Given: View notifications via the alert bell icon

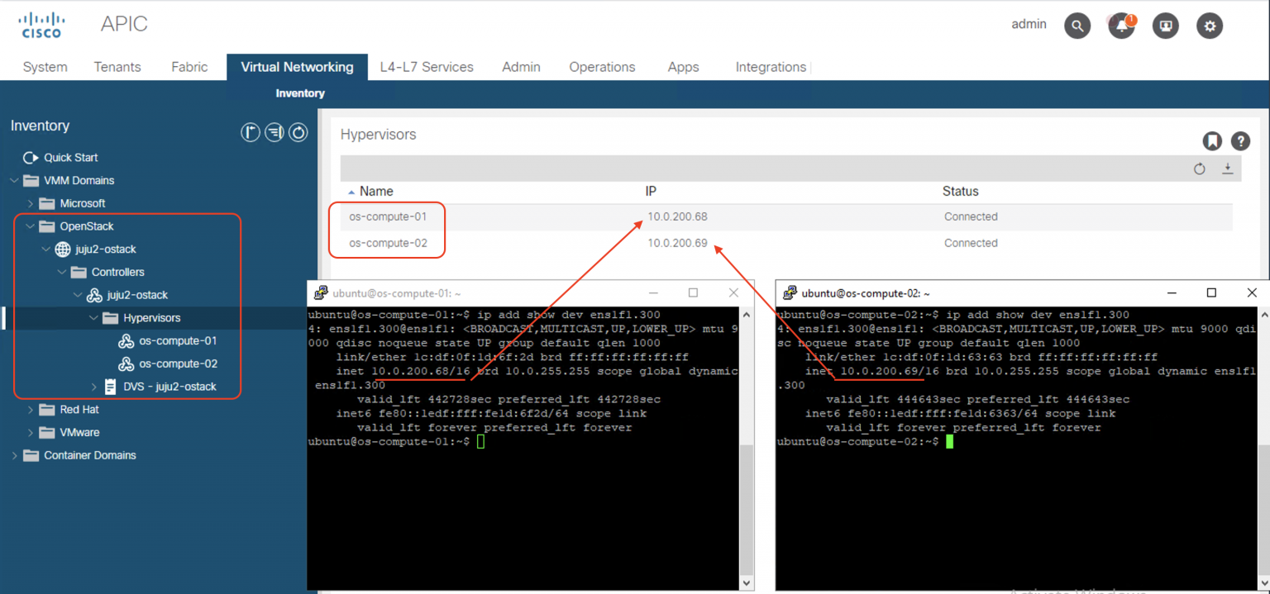Looking at the screenshot, I should pos(1120,26).
